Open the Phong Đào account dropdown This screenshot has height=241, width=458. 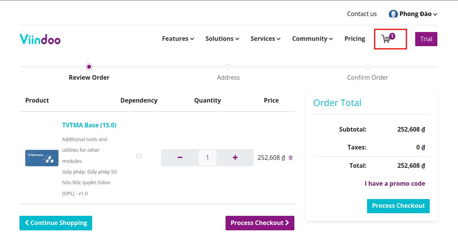tap(418, 14)
